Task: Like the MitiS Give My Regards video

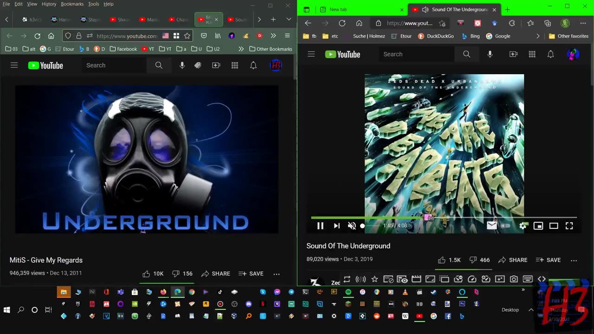Action: click(x=153, y=274)
